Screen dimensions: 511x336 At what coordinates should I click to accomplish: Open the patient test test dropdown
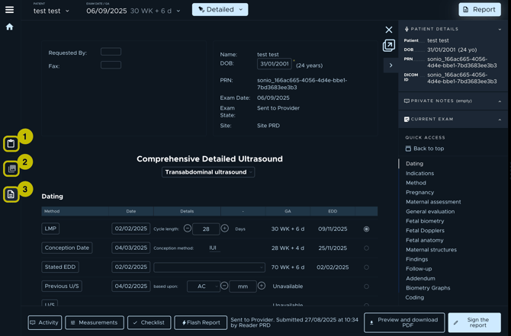tap(51, 11)
